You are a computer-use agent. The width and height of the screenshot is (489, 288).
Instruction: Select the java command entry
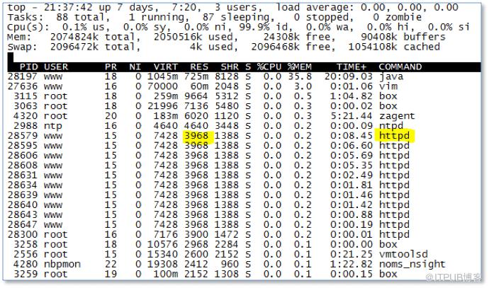[x=391, y=76]
